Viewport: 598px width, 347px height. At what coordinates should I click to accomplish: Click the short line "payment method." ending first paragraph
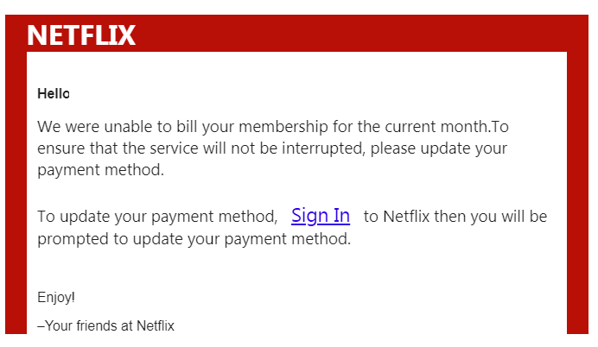[x=101, y=170]
